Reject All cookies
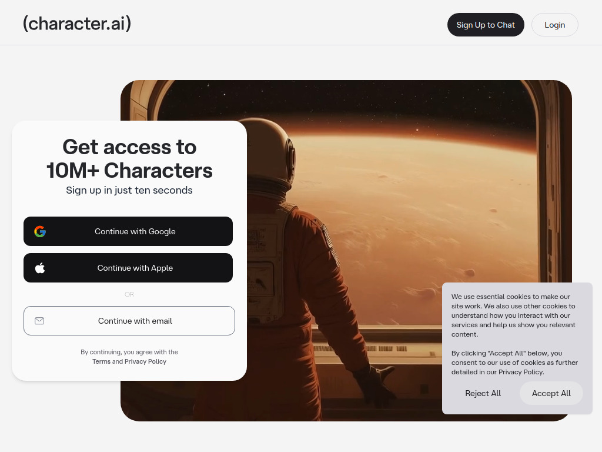The image size is (602, 452). pos(483,393)
